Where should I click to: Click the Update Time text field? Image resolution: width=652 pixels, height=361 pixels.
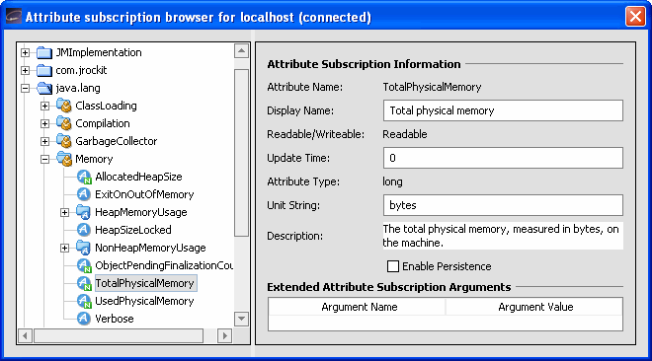click(x=503, y=158)
